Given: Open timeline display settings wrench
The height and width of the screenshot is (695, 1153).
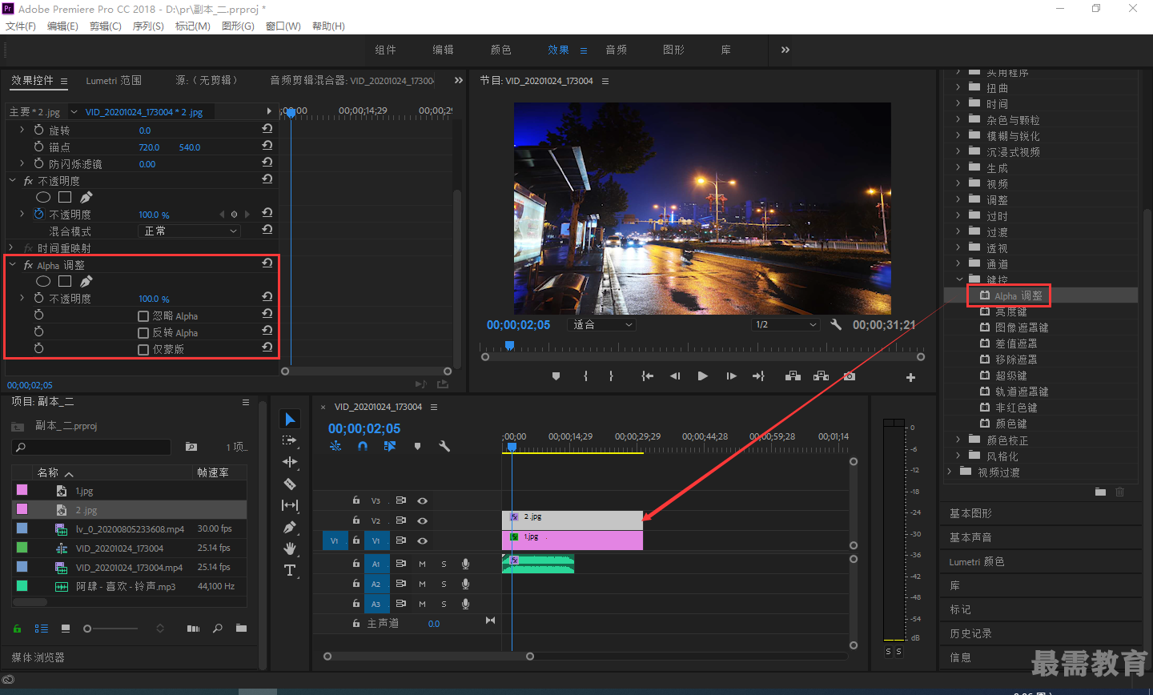Looking at the screenshot, I should (444, 446).
